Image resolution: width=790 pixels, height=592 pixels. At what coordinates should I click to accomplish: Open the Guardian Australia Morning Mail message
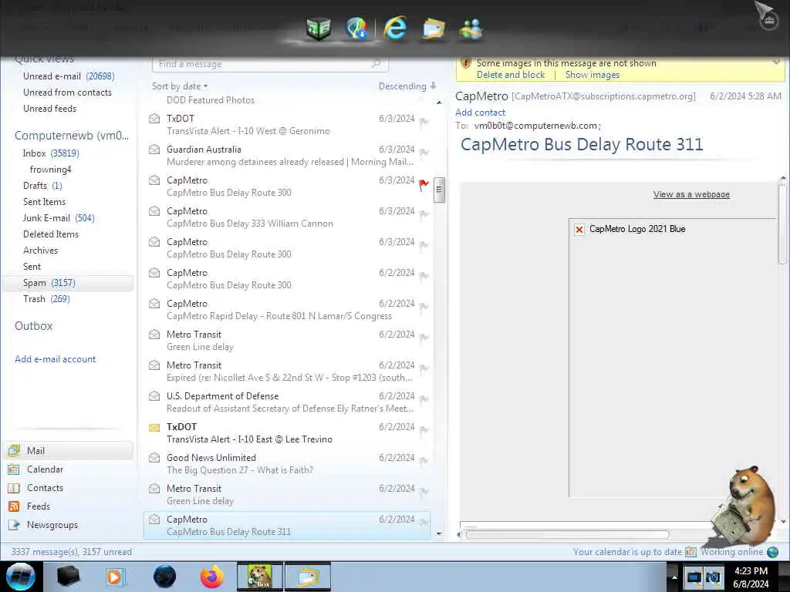(x=287, y=156)
